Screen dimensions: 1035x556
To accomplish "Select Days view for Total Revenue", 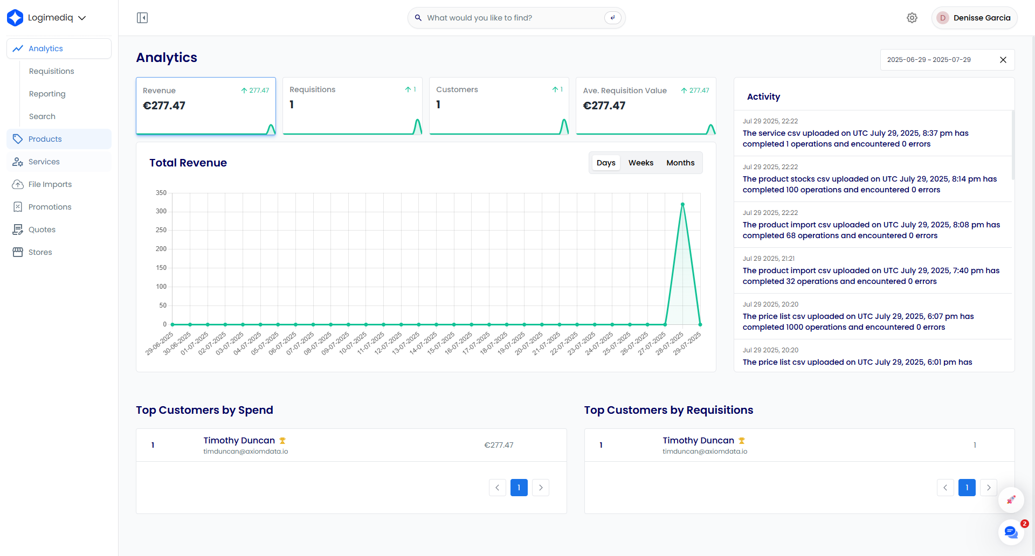I will (x=606, y=163).
